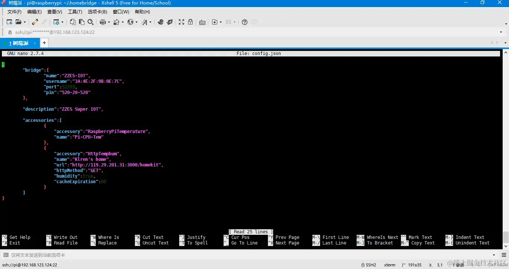Expand the Properties gear dropdown arrow
This screenshot has height=269, width=509.
point(62,22)
